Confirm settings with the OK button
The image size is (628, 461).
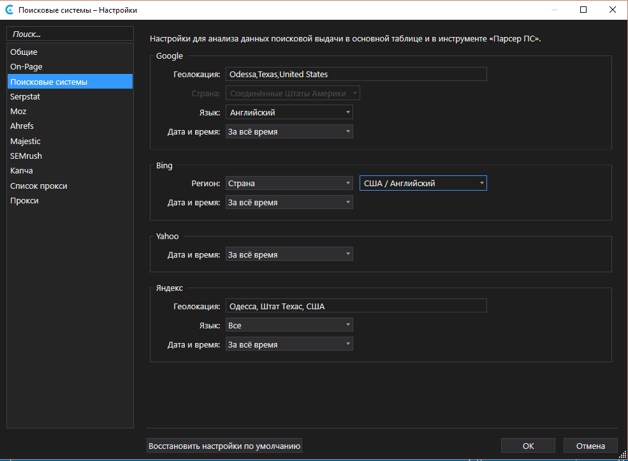click(528, 446)
